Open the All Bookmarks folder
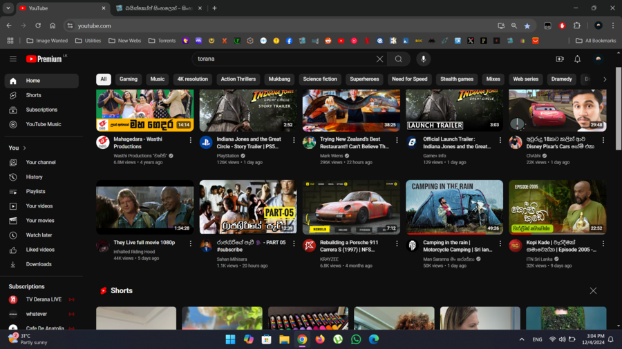The height and width of the screenshot is (349, 622). 596,41
